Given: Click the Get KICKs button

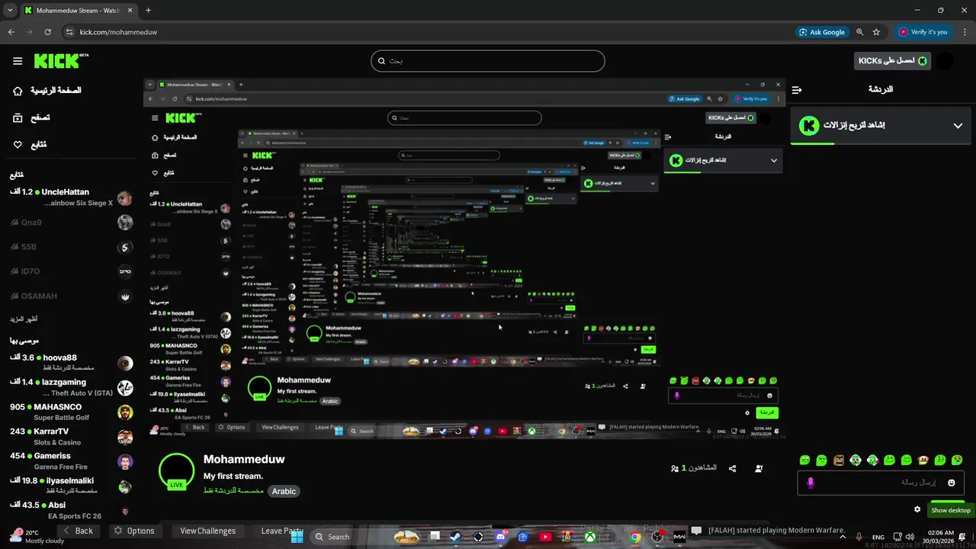Looking at the screenshot, I should [893, 61].
